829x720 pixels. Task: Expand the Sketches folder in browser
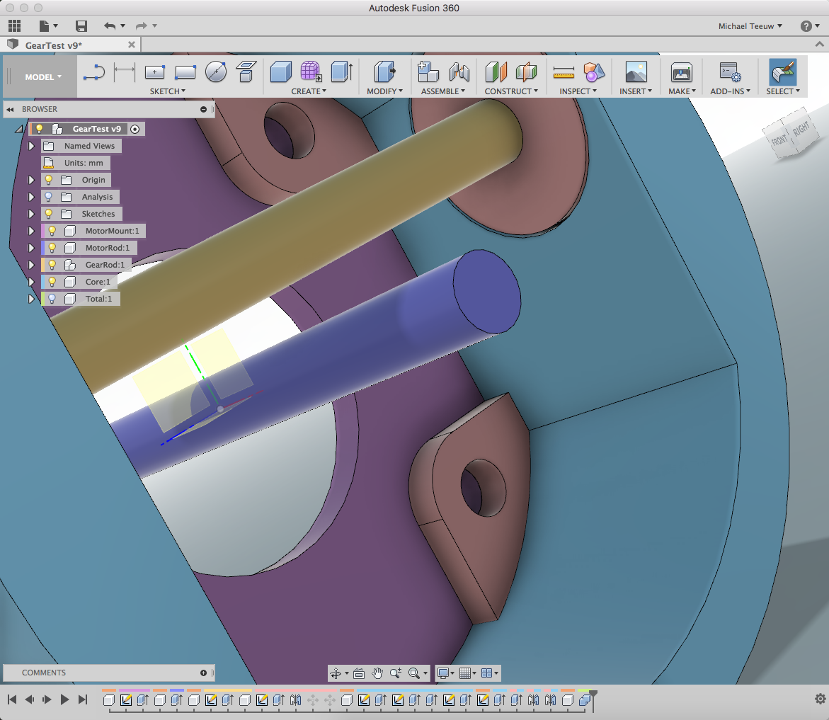(x=31, y=214)
